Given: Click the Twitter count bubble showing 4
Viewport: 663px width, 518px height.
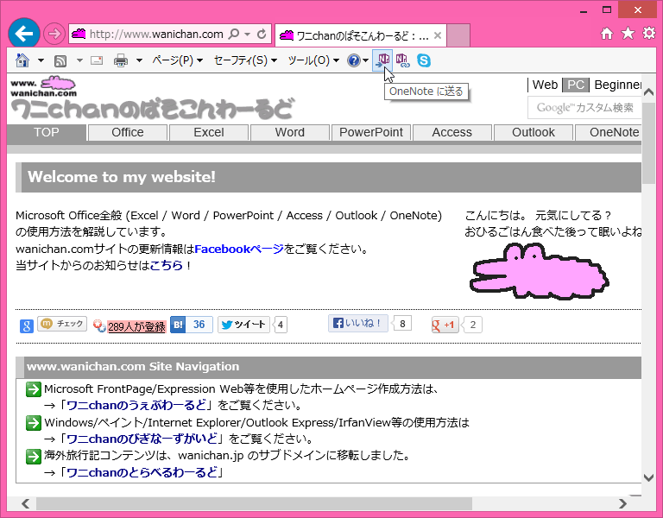Looking at the screenshot, I should [x=281, y=325].
